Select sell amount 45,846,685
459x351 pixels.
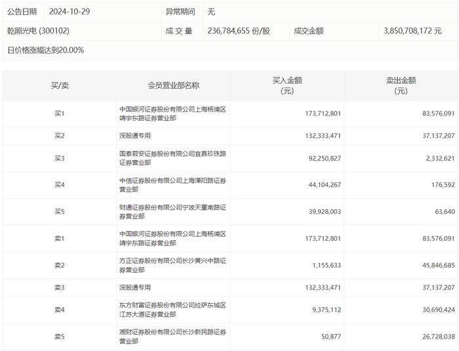(x=439, y=266)
